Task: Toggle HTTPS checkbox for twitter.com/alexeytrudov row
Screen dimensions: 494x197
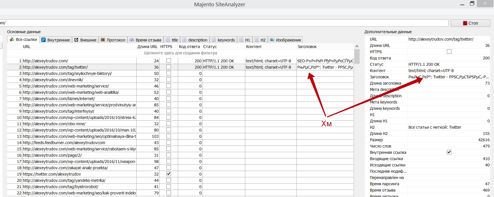Action: click(169, 174)
